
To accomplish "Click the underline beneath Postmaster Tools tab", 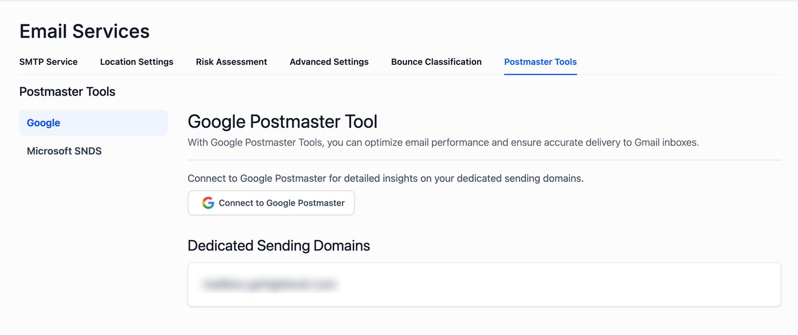I will point(540,74).
